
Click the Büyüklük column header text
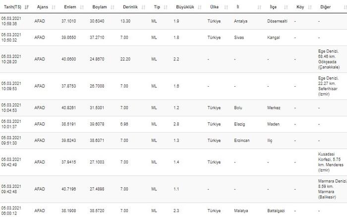click(185, 7)
